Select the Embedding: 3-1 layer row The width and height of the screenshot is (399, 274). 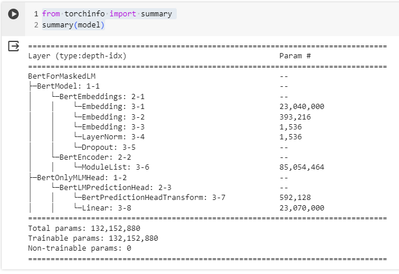(113, 106)
